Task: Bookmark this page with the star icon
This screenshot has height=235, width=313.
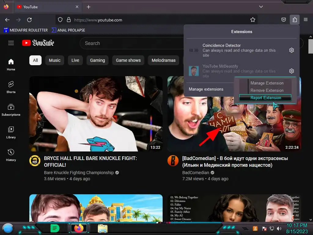Action: point(253,20)
